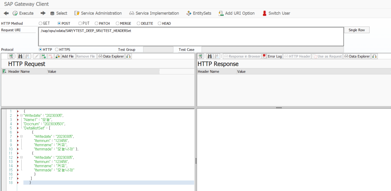Click "Itemnum" : "123456" on line 8
391x191 pixels.
tap(51, 141)
